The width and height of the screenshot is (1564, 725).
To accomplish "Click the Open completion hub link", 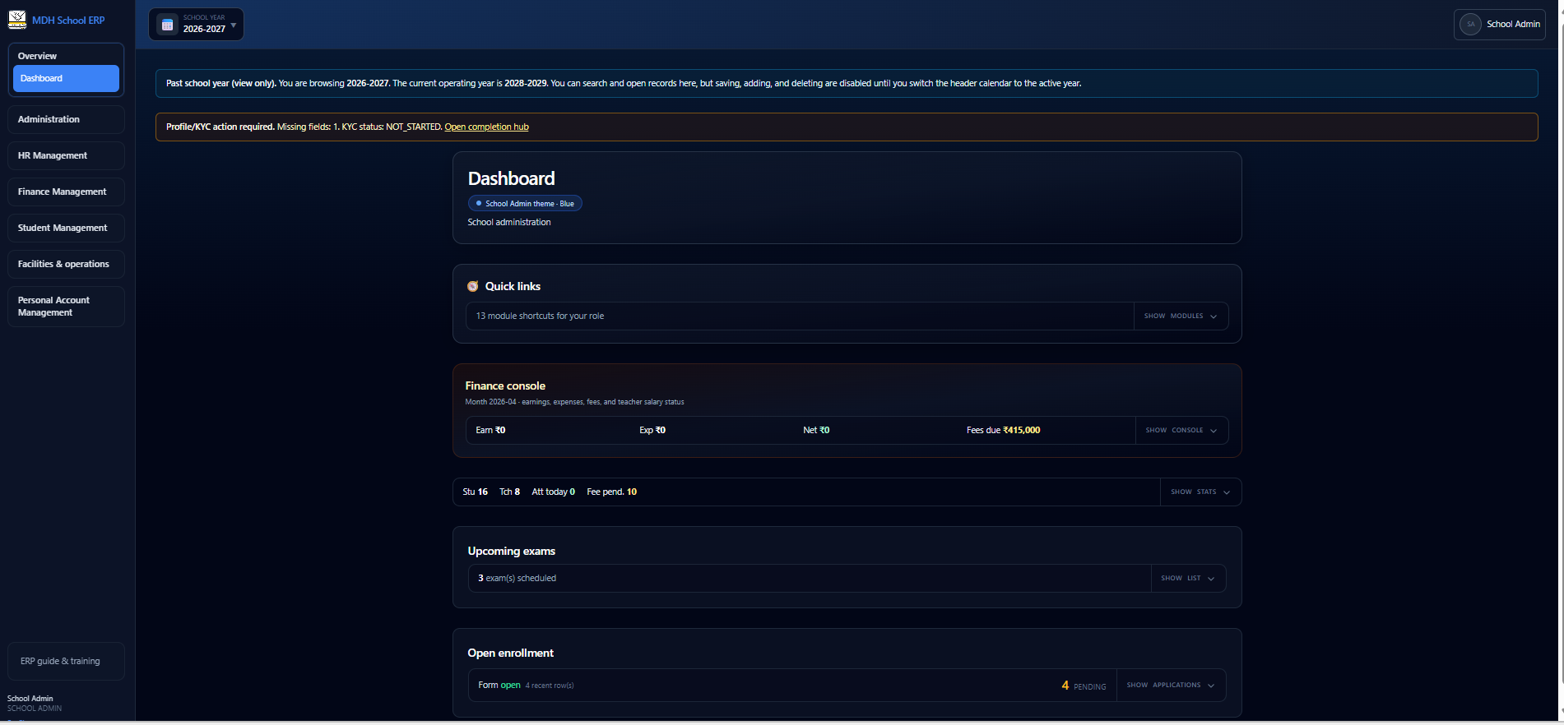I will [486, 127].
